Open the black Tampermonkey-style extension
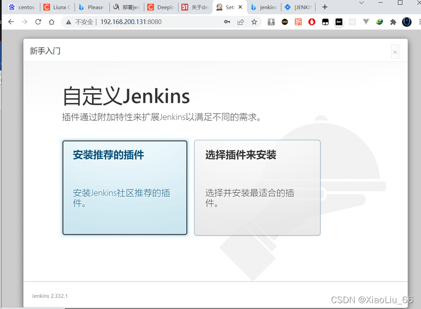This screenshot has height=309, width=421. pos(325,22)
